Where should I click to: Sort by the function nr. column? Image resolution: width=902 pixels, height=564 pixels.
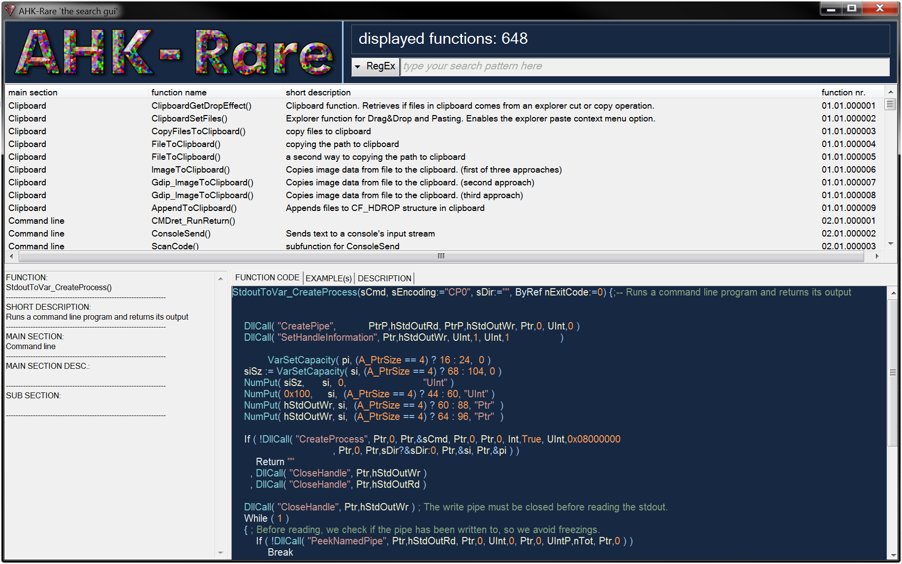844,92
